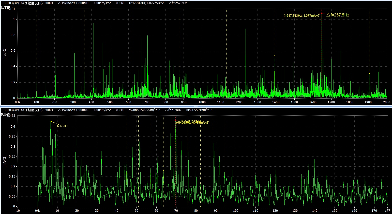Select the △f=257.5Hz annotation in upper chart
This screenshot has height=214, width=392.
coord(338,15)
